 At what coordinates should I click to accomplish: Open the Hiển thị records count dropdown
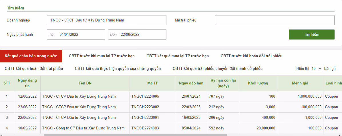coord(316,69)
